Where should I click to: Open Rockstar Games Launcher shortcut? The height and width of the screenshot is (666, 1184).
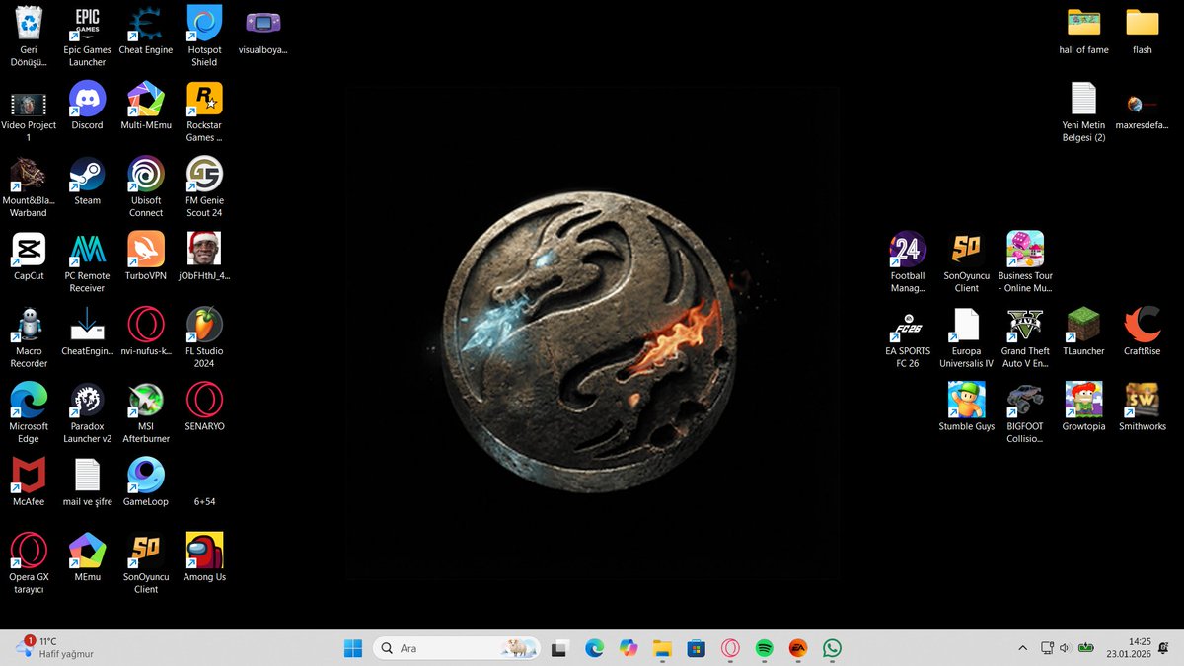pos(204,111)
